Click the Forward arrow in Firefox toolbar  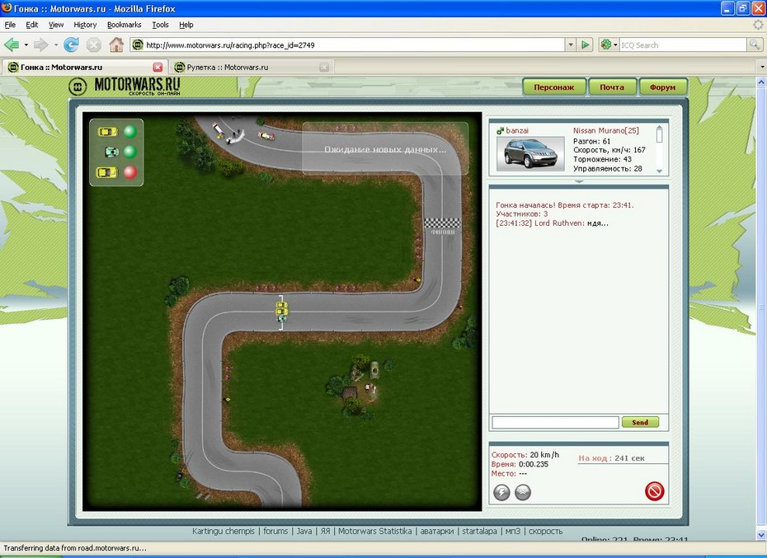click(41, 45)
